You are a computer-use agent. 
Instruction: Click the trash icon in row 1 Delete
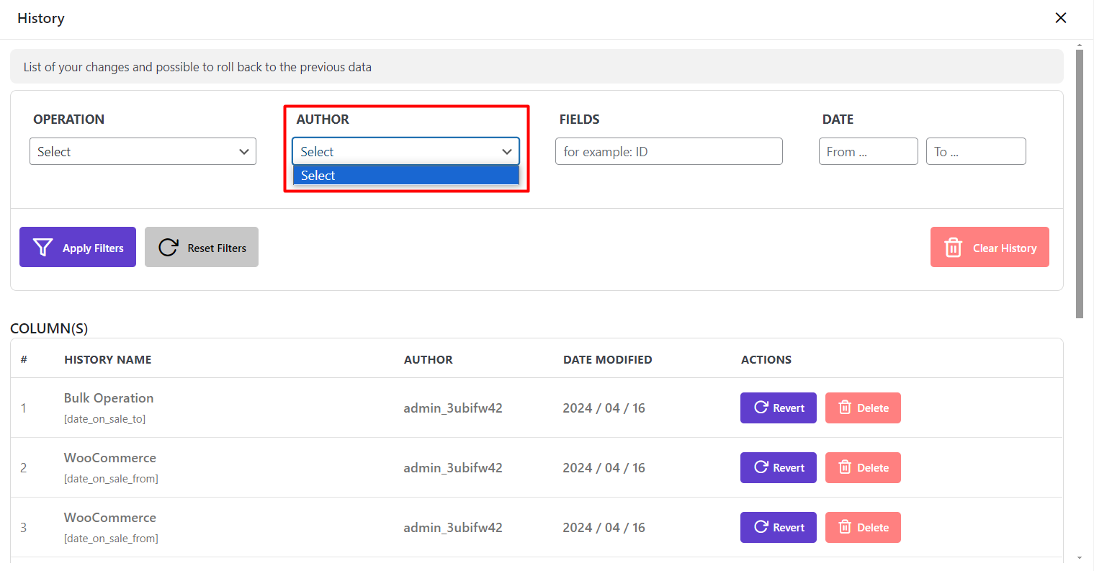click(845, 408)
